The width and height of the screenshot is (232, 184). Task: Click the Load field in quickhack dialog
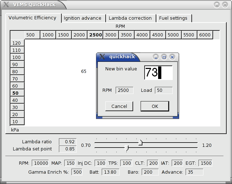(163, 90)
